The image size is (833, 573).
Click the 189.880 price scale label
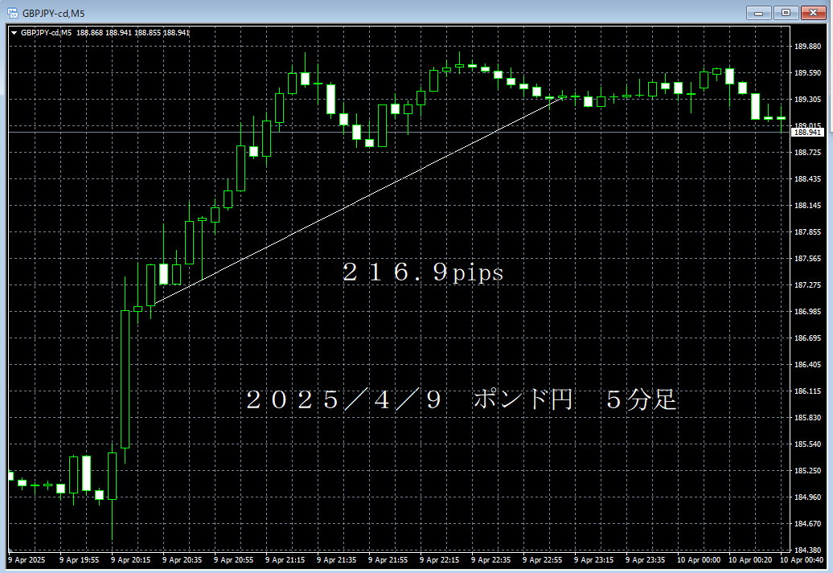coord(806,47)
